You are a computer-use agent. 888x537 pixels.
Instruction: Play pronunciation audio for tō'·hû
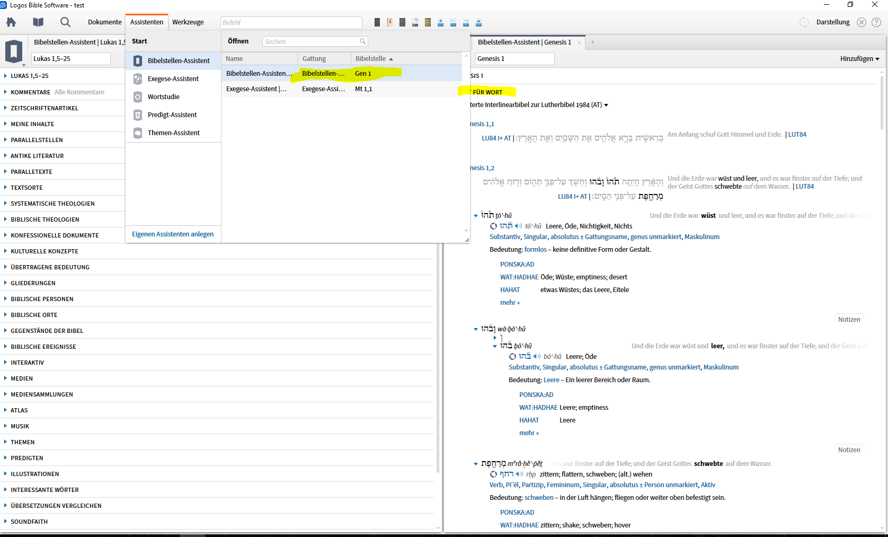pyautogui.click(x=518, y=226)
